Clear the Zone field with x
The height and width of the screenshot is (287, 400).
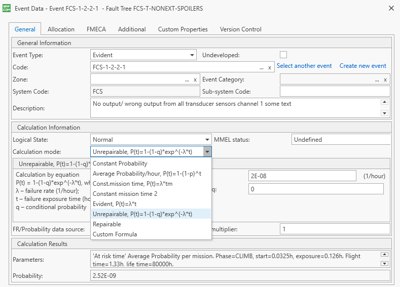pyautogui.click(x=195, y=79)
